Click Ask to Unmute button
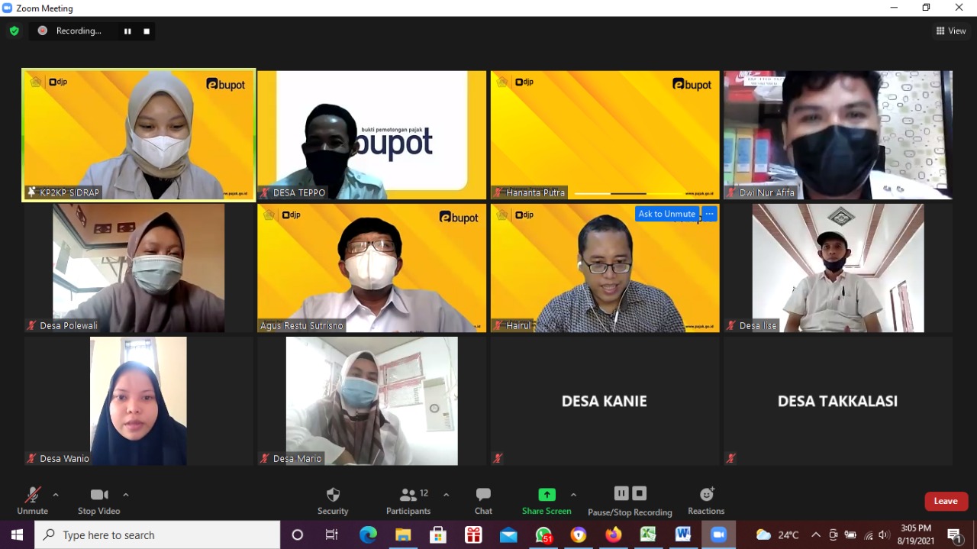The height and width of the screenshot is (549, 977). coord(666,214)
